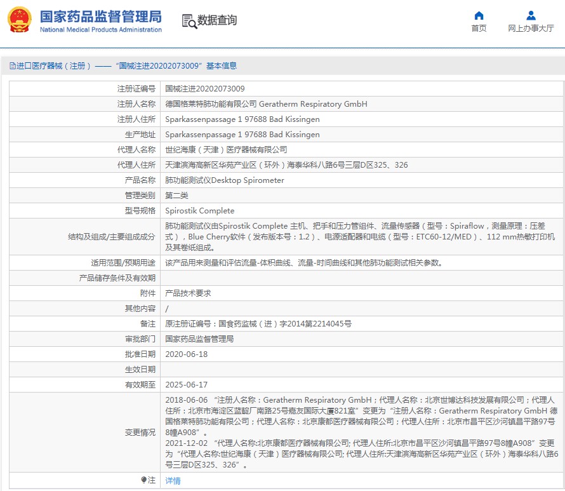
Task: Click the document icon before 进口医疗器械
Action: (x=13, y=66)
